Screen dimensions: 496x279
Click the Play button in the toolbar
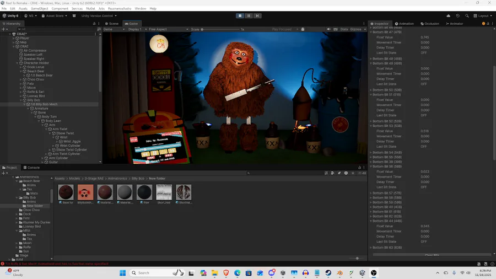click(x=240, y=16)
